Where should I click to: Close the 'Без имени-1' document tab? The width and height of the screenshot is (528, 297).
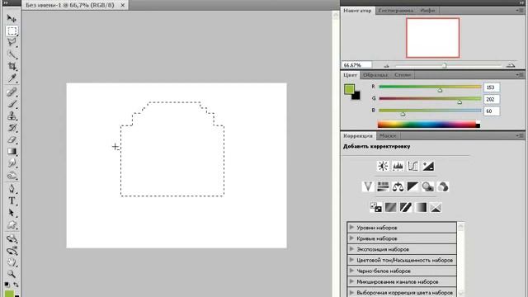coord(123,5)
